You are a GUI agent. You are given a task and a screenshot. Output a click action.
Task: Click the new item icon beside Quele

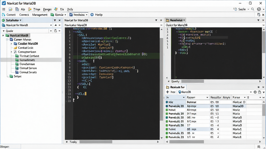(x=56, y=31)
